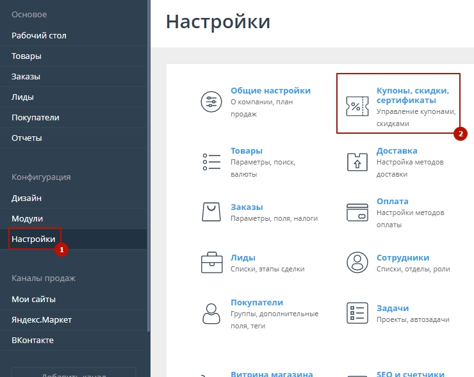The image size is (474, 377).
Task: Click the General settings sliders icon
Action: tap(211, 102)
